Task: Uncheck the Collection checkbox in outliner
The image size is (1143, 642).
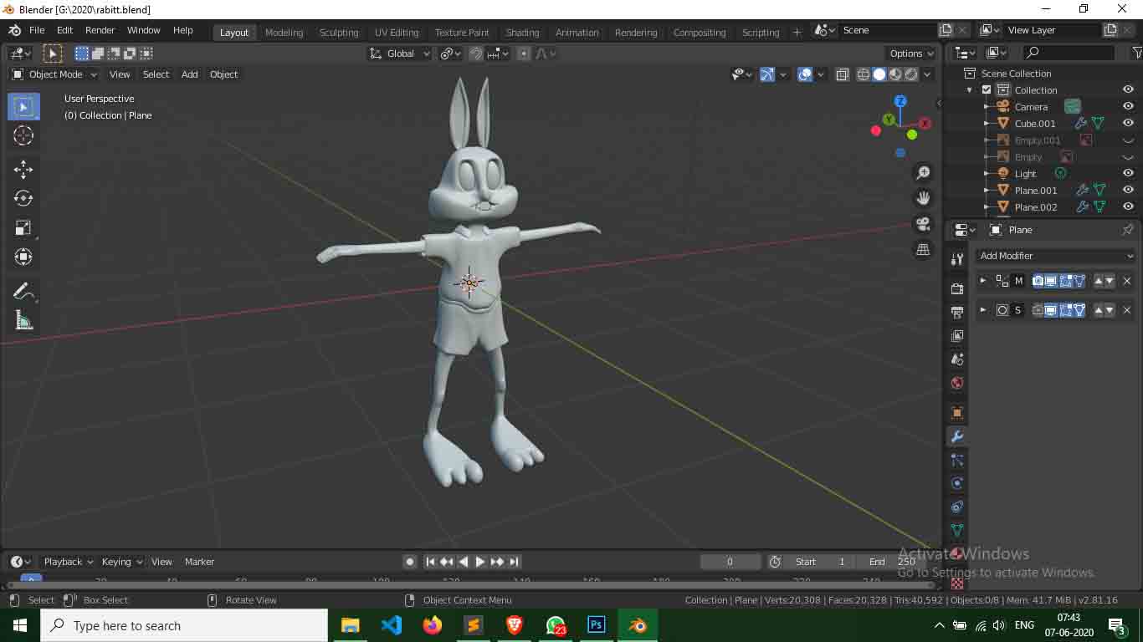Action: coord(987,90)
